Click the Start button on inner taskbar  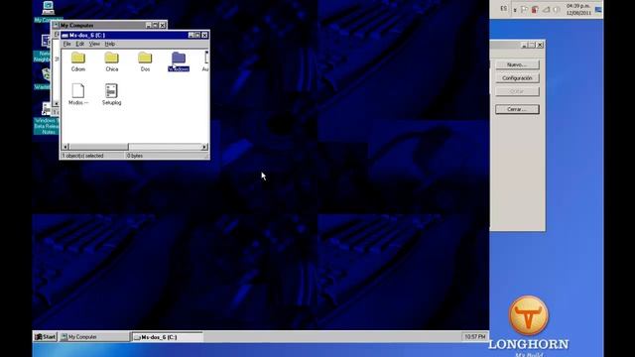pos(46,337)
